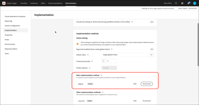Open Environments in sidebar
Screen dimensions: 199x105
click(x=10, y=44)
